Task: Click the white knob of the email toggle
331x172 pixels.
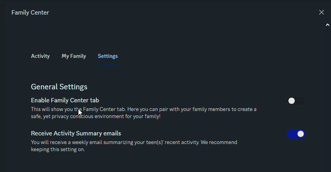Action: [301, 134]
